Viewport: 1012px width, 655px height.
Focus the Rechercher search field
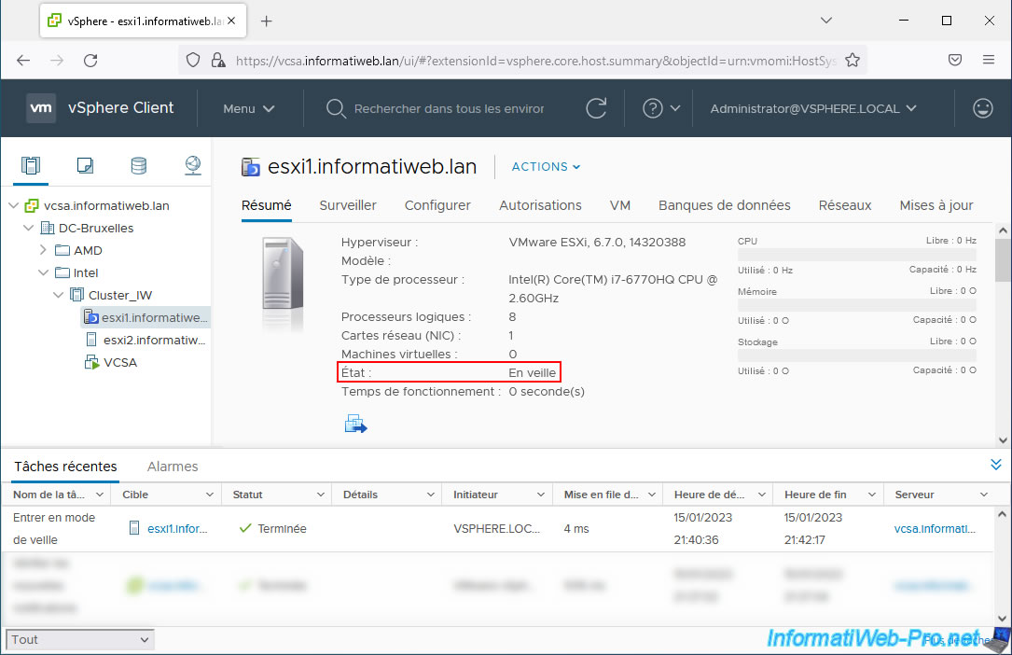tap(450, 108)
